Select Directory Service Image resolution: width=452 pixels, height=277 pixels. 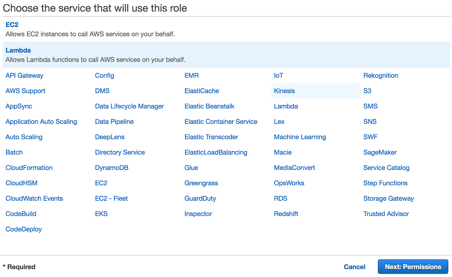coord(120,152)
